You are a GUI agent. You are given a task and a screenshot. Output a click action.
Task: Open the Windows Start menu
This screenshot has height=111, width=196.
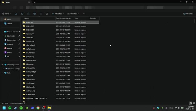click(4, 108)
